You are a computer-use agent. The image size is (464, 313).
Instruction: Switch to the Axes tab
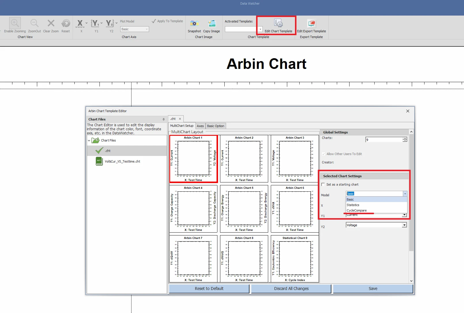coord(200,126)
